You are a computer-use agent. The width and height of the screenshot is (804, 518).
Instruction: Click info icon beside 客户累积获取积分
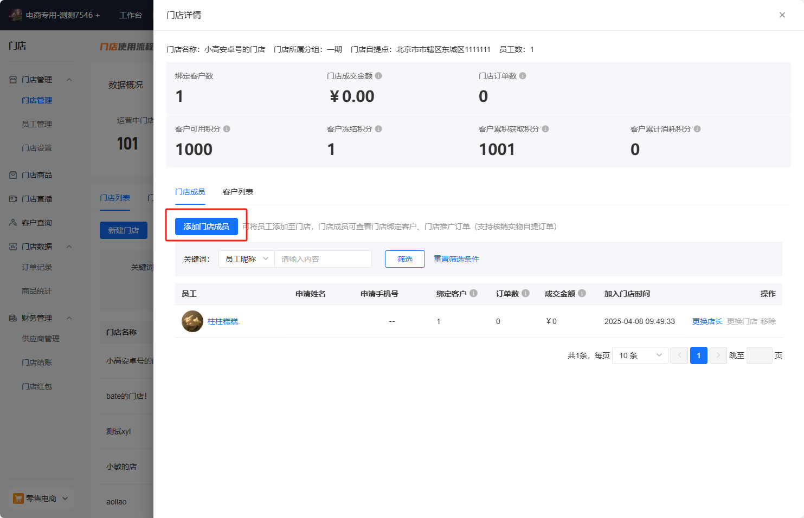coord(545,129)
